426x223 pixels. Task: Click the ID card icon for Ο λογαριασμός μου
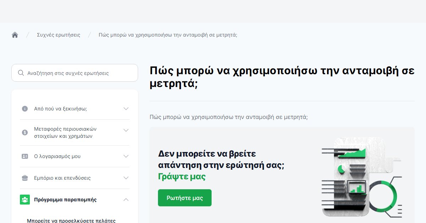pyautogui.click(x=25, y=156)
